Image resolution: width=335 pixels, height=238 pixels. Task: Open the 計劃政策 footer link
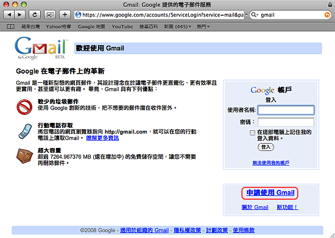click(x=217, y=230)
